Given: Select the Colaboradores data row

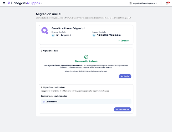Looking at the screenshot, I should point(86,102).
